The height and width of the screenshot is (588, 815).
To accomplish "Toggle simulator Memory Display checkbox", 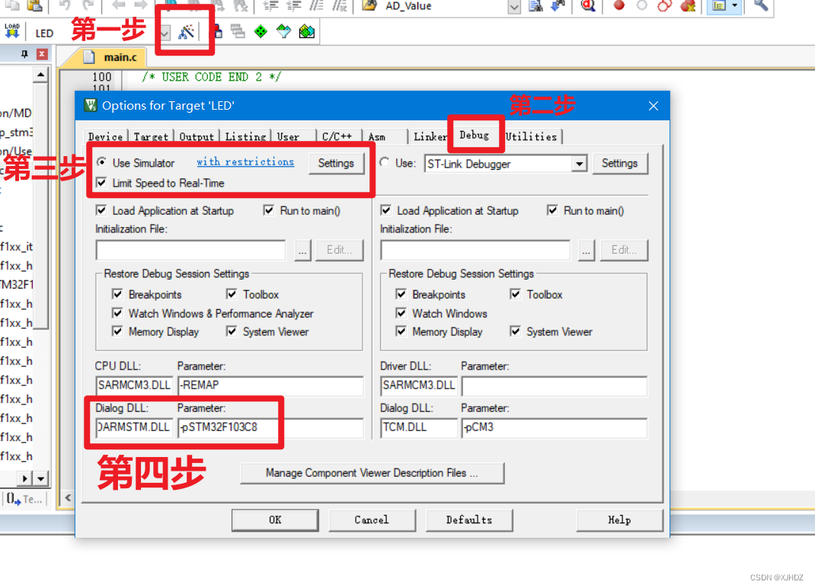I will (x=117, y=331).
